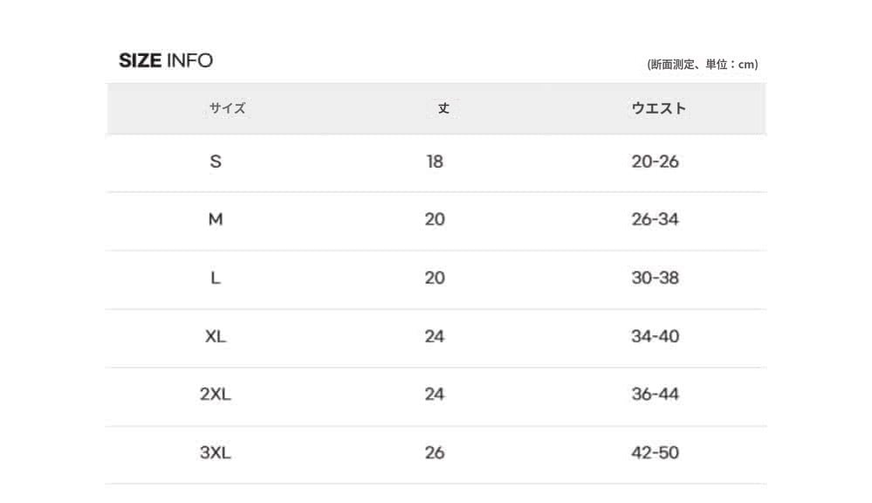Click the measurement unit note (単位：cm)
Viewport: 872px width, 503px height.
[702, 64]
